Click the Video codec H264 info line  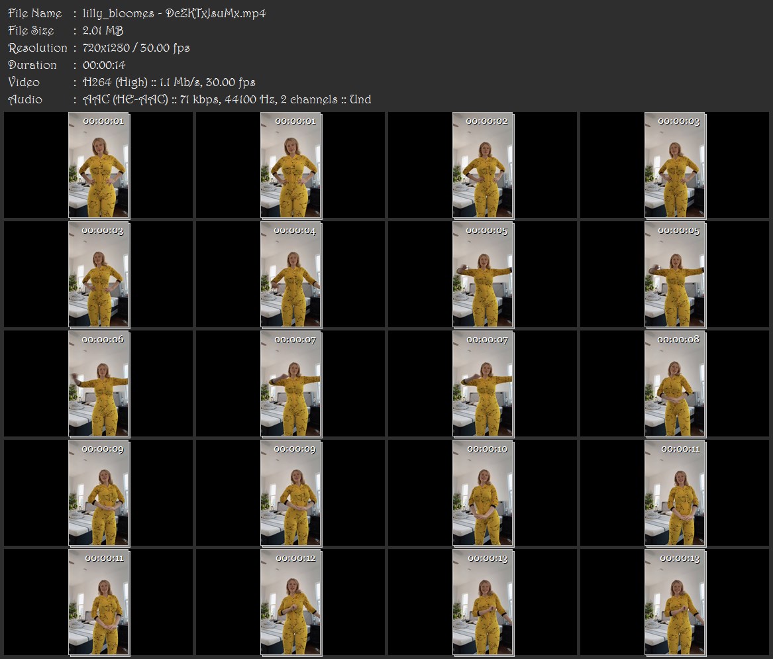(x=132, y=82)
